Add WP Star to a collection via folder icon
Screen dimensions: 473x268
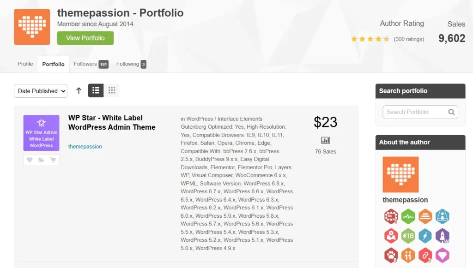pos(41,159)
